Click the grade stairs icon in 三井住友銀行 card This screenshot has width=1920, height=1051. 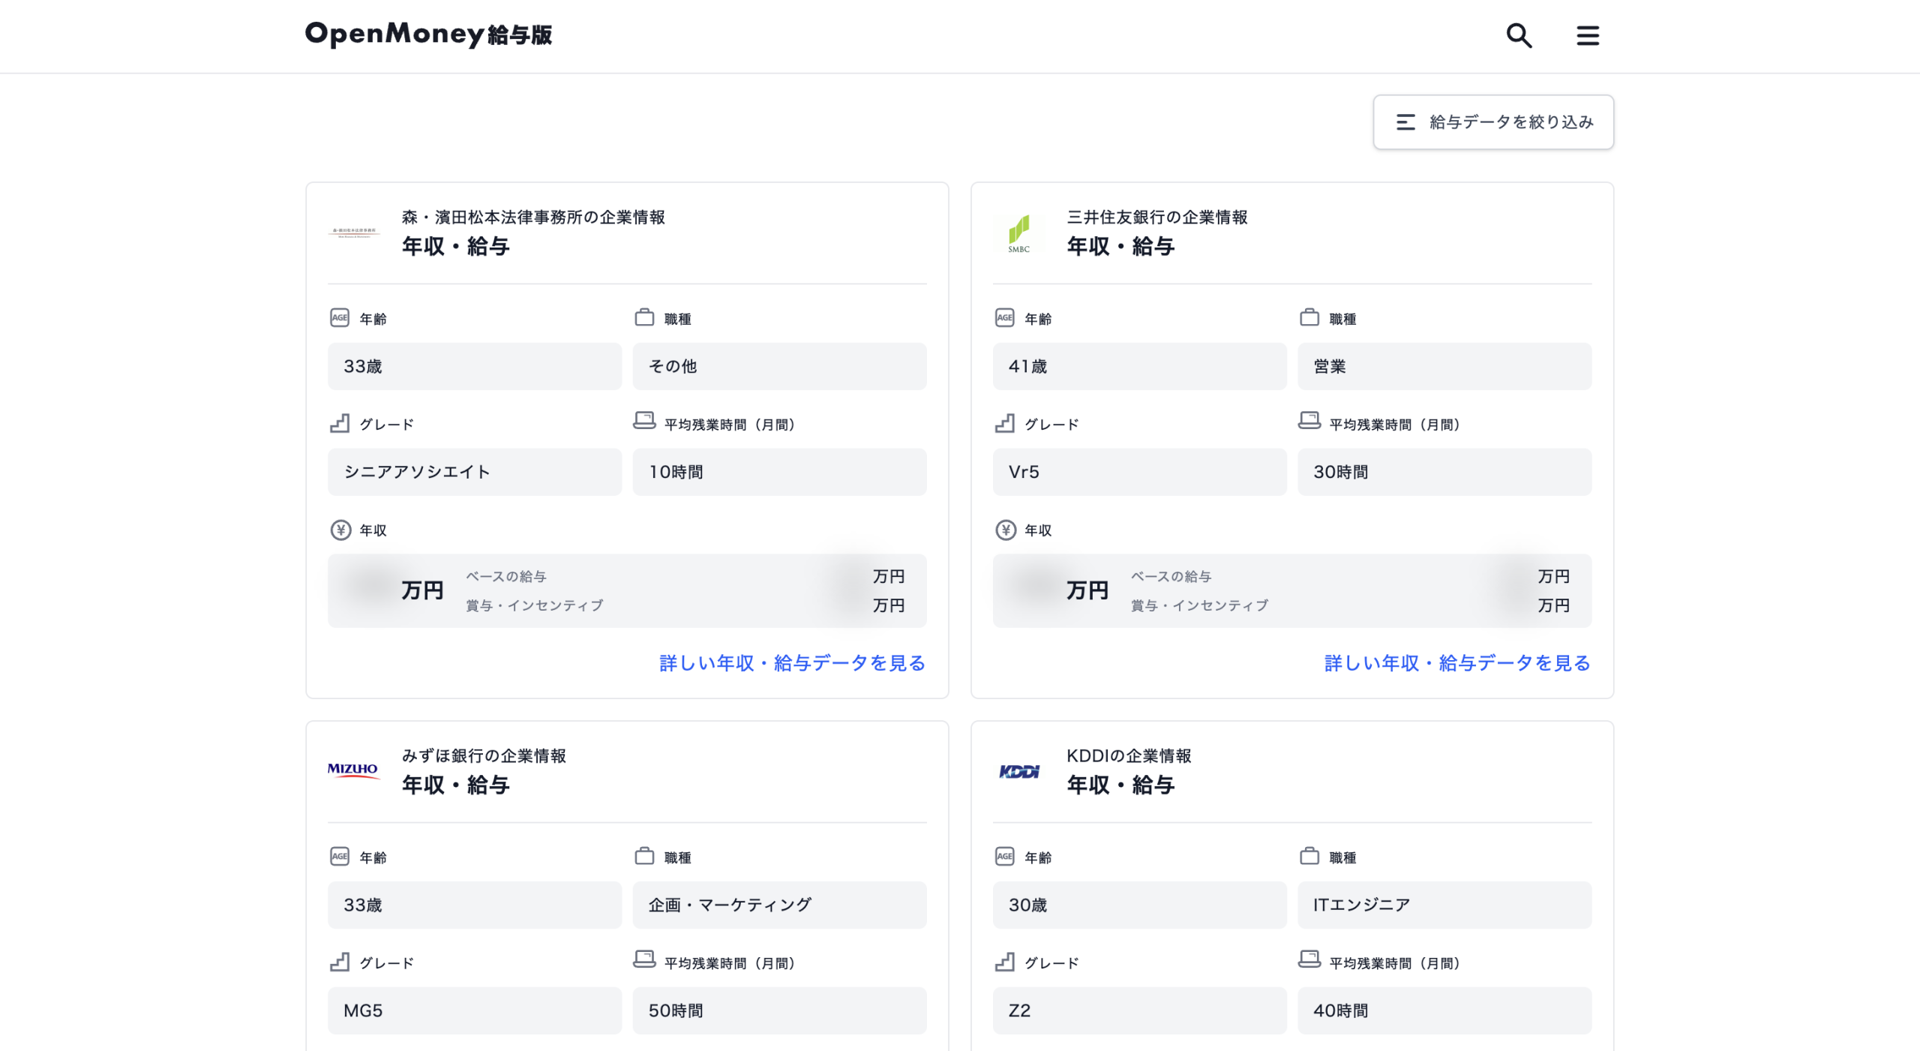coord(1005,423)
